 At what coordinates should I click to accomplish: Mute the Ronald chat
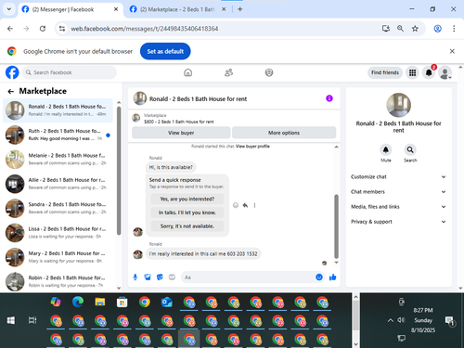tap(386, 149)
